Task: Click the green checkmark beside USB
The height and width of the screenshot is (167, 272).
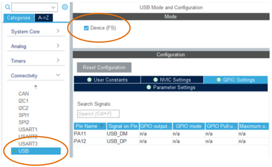Action: (14, 151)
